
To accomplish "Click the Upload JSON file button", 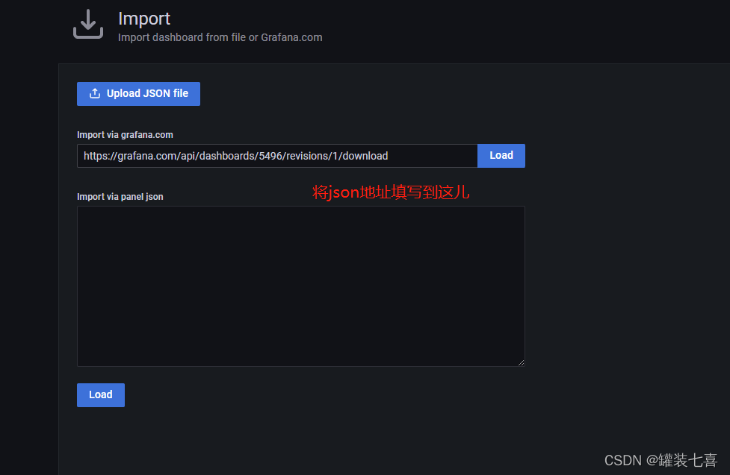I will tap(138, 94).
